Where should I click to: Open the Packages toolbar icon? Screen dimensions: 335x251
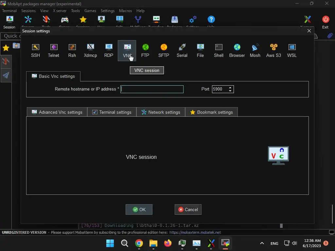175,20
